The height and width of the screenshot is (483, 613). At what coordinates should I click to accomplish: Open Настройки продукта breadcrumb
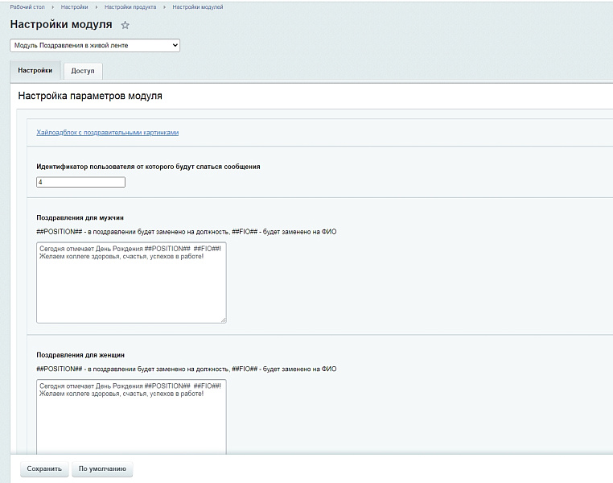130,7
